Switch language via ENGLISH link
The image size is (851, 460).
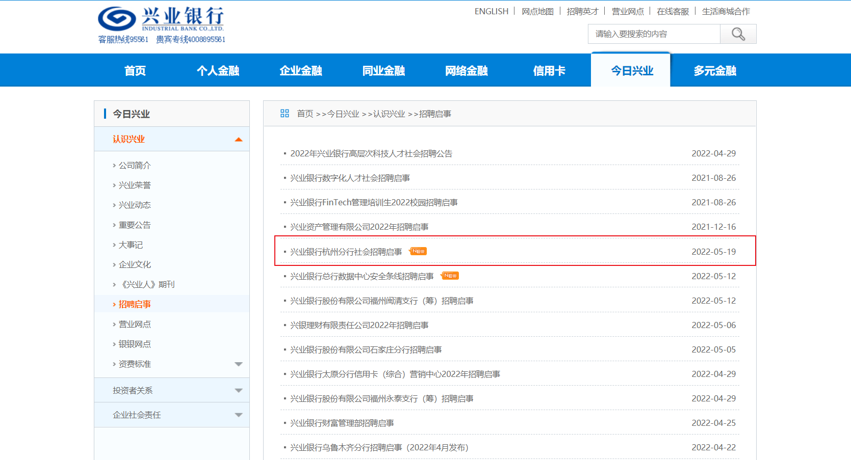click(492, 11)
